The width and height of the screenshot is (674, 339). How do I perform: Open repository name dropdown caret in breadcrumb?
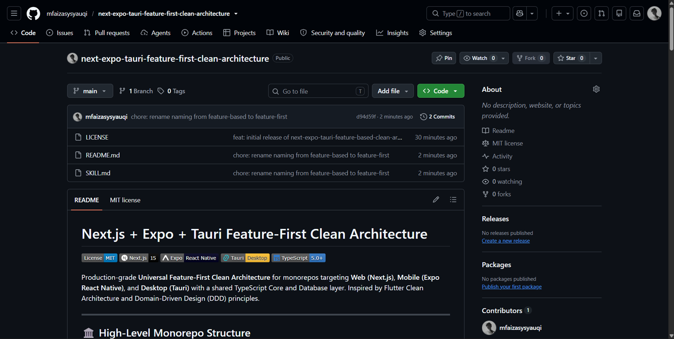(236, 14)
